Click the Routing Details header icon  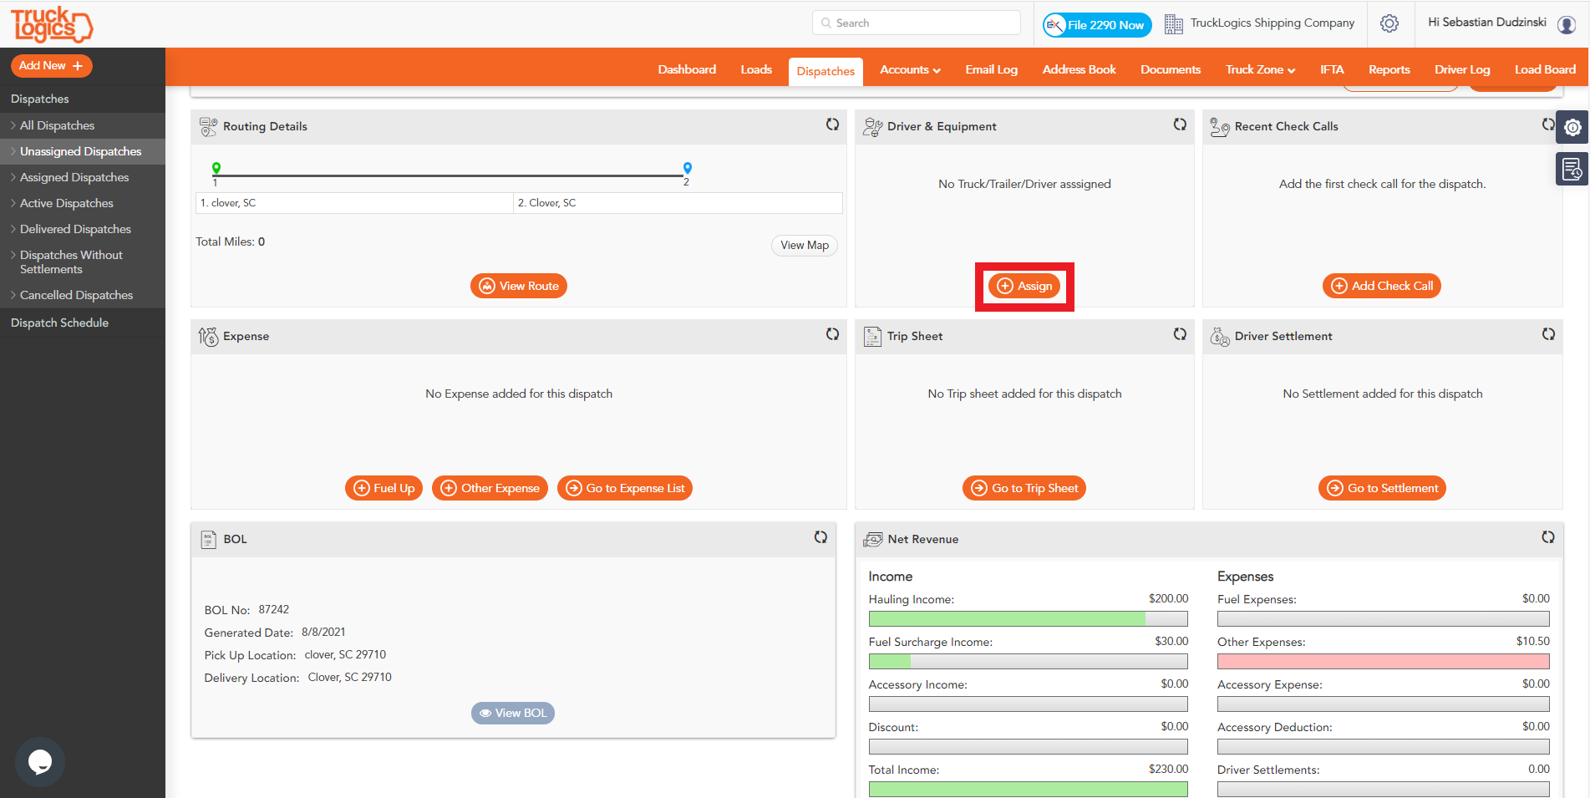pyautogui.click(x=208, y=127)
